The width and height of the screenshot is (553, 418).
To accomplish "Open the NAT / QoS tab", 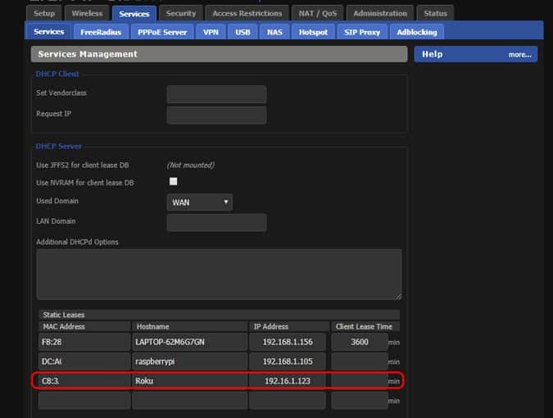I will (316, 13).
